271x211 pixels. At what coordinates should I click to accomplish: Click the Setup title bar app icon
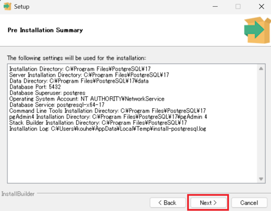point(7,7)
